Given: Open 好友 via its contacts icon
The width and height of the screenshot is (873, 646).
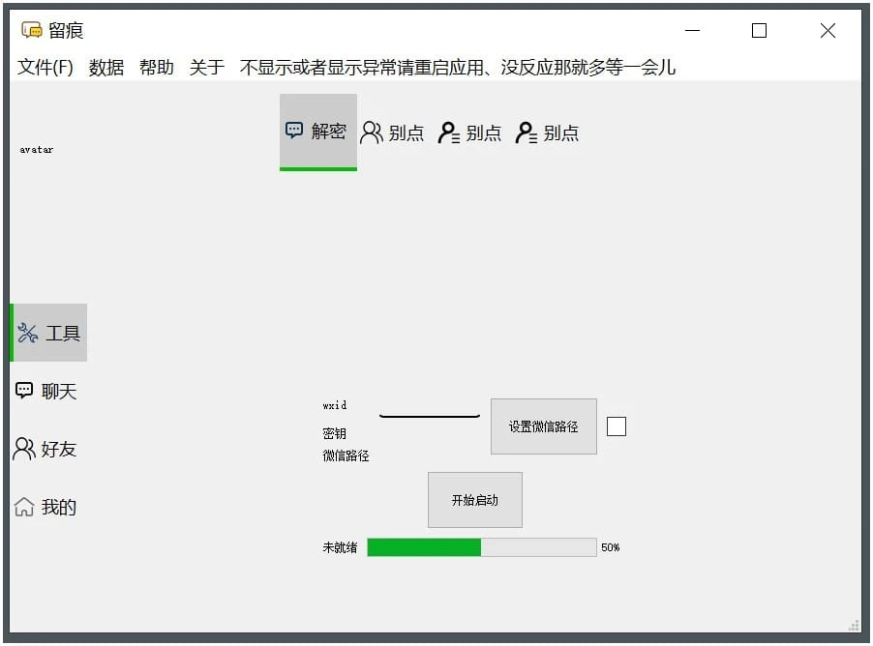Looking at the screenshot, I should click(24, 449).
